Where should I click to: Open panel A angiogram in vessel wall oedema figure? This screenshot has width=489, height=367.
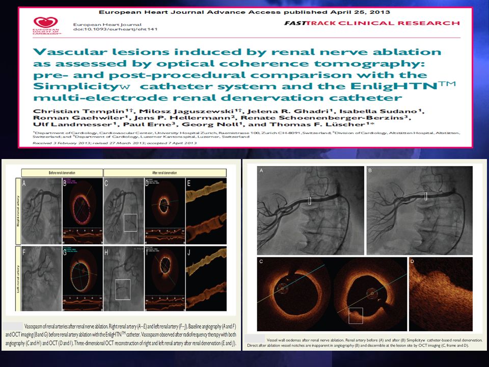tap(311, 211)
